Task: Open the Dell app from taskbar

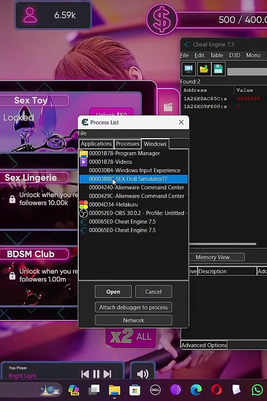Action: coord(155,390)
